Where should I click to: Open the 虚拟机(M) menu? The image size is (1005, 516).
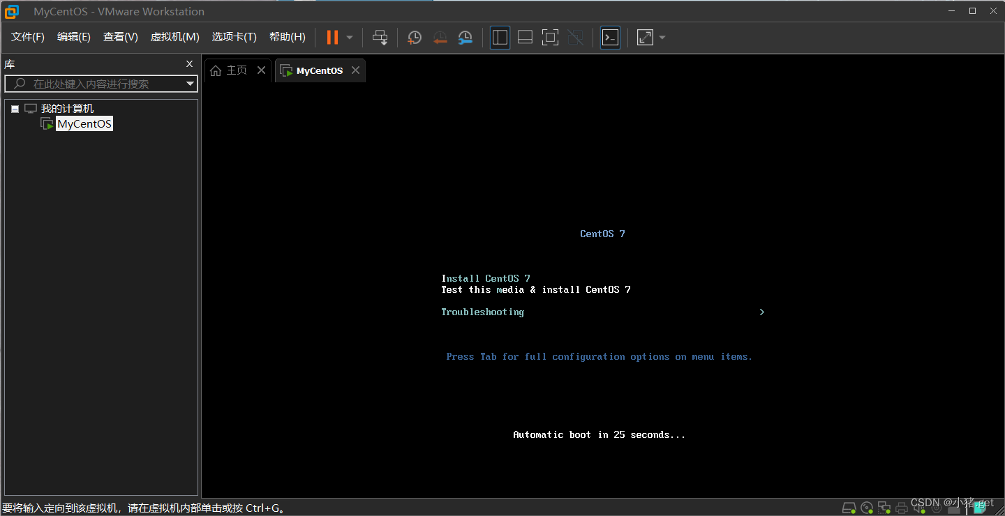point(175,37)
